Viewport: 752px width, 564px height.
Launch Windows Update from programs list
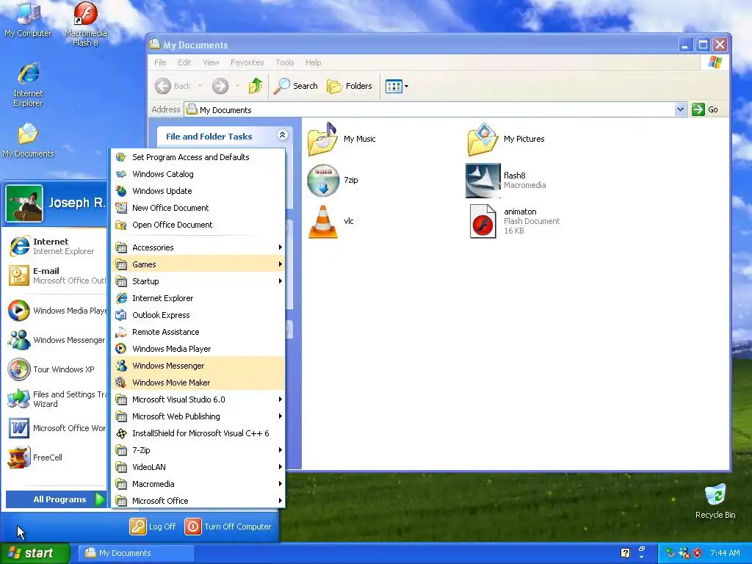198,191
